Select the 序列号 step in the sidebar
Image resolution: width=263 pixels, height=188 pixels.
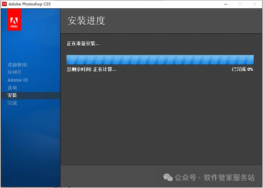click(x=14, y=72)
